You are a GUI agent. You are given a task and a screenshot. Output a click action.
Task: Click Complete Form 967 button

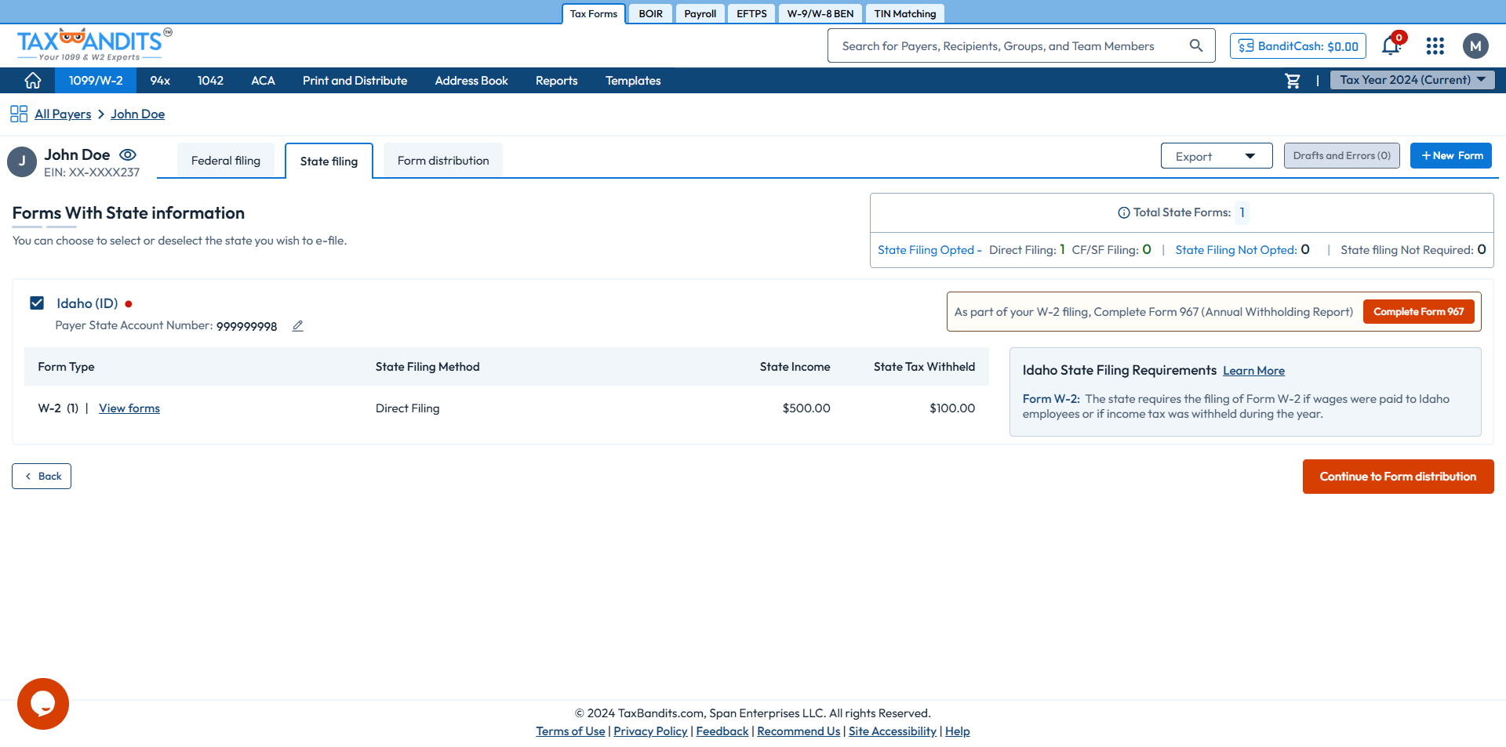click(1418, 312)
